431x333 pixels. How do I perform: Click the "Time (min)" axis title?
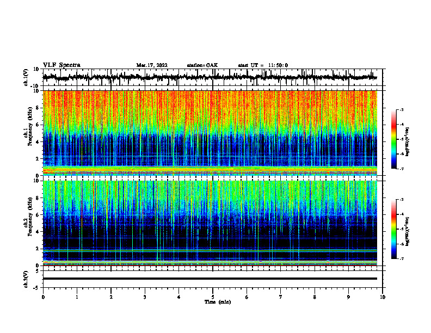click(218, 302)
